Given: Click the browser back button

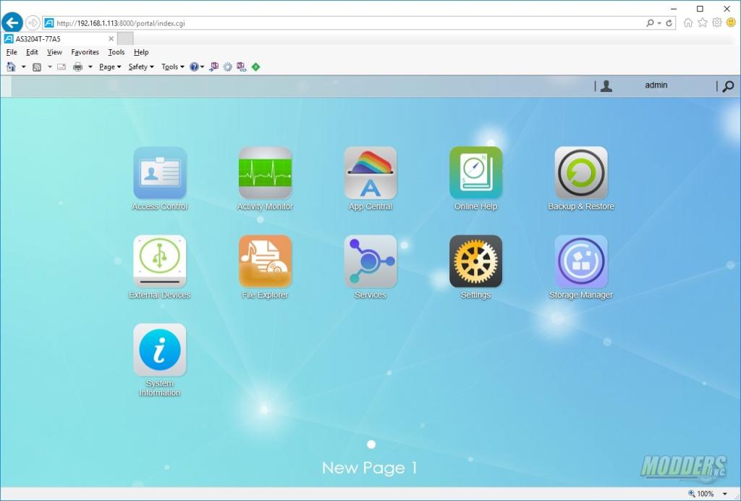Looking at the screenshot, I should 12,22.
